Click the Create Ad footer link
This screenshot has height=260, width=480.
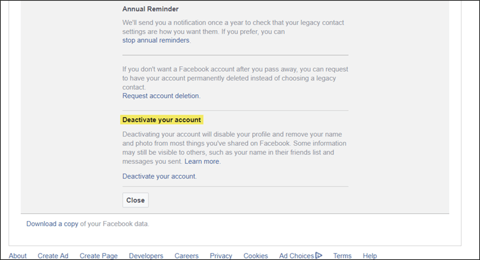53,256
